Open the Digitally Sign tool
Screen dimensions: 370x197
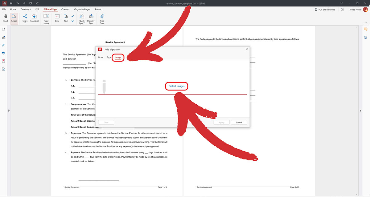pos(90,17)
